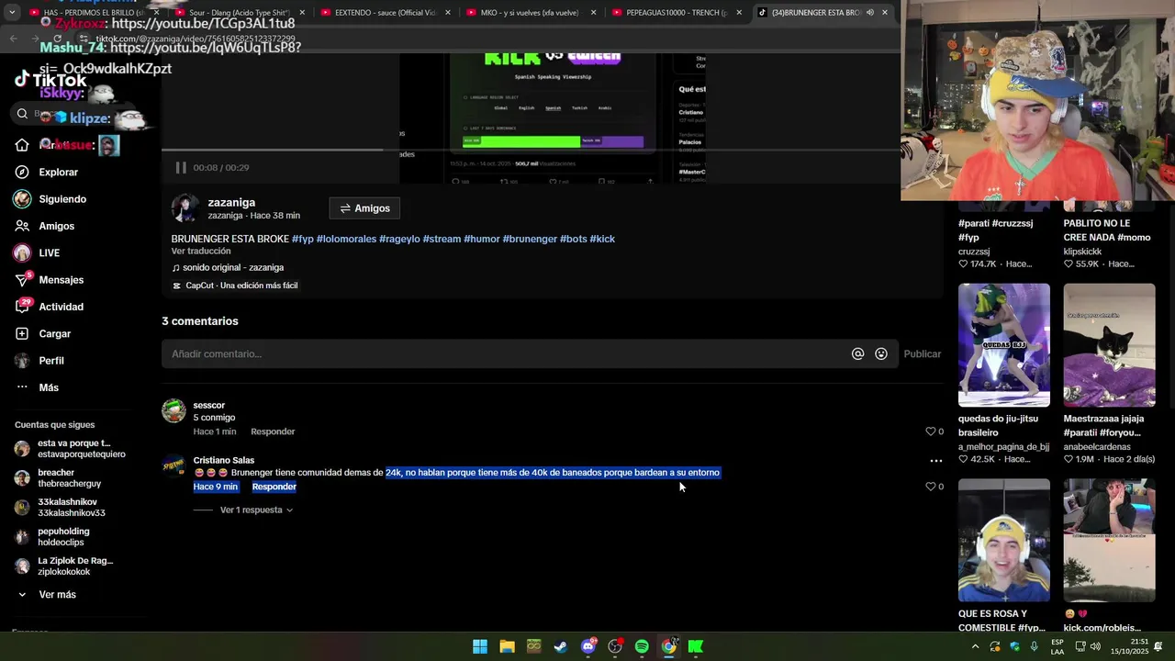
Task: Show hidden system tray icons
Action: click(975, 646)
